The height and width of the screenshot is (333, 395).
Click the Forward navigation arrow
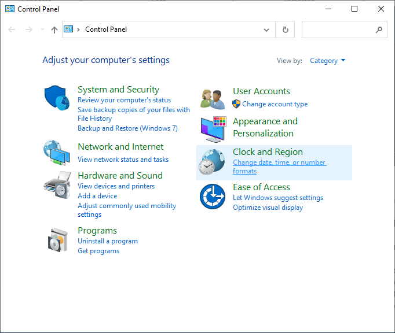pyautogui.click(x=29, y=29)
